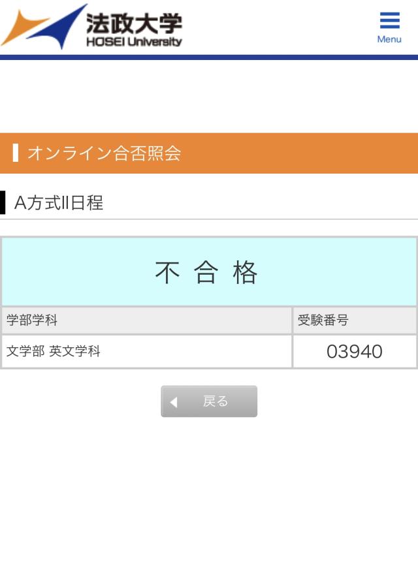Click black bar marker beside A方式II日程
Screen dimensions: 418x573
pos(3,202)
